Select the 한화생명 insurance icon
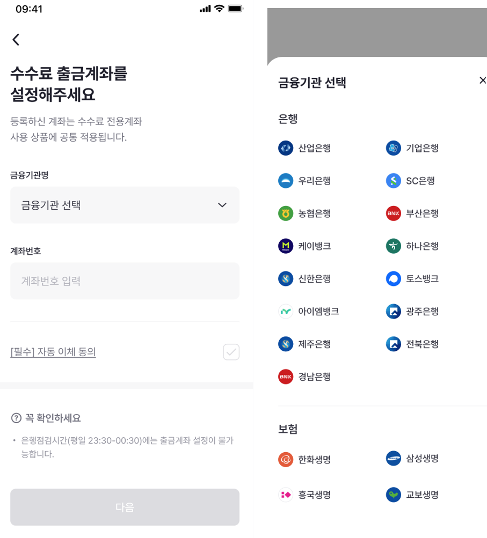The height and width of the screenshot is (538, 487). (x=286, y=460)
